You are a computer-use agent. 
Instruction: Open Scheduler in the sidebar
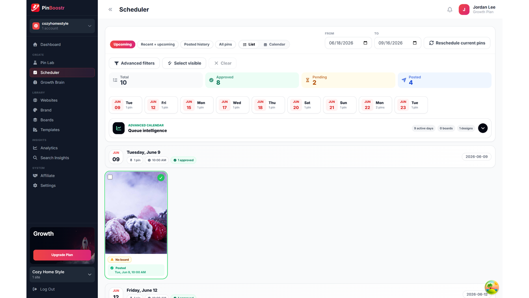(x=62, y=72)
